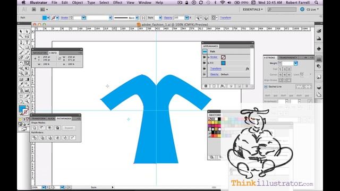Select middle Cap option in Stroke panel

[285, 69]
